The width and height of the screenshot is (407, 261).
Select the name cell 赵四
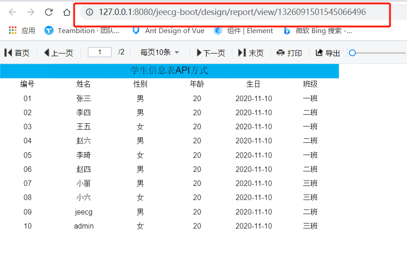click(x=83, y=169)
